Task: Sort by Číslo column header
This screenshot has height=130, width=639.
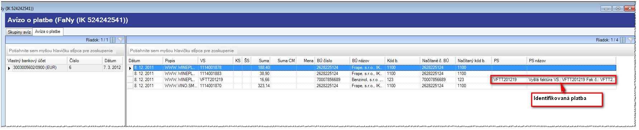Action: 85,61
